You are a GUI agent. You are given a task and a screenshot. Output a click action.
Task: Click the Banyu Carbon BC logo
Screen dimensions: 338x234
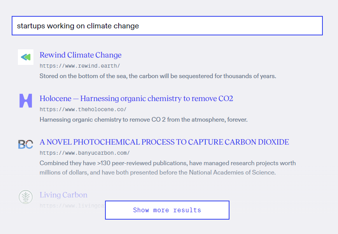[26, 144]
